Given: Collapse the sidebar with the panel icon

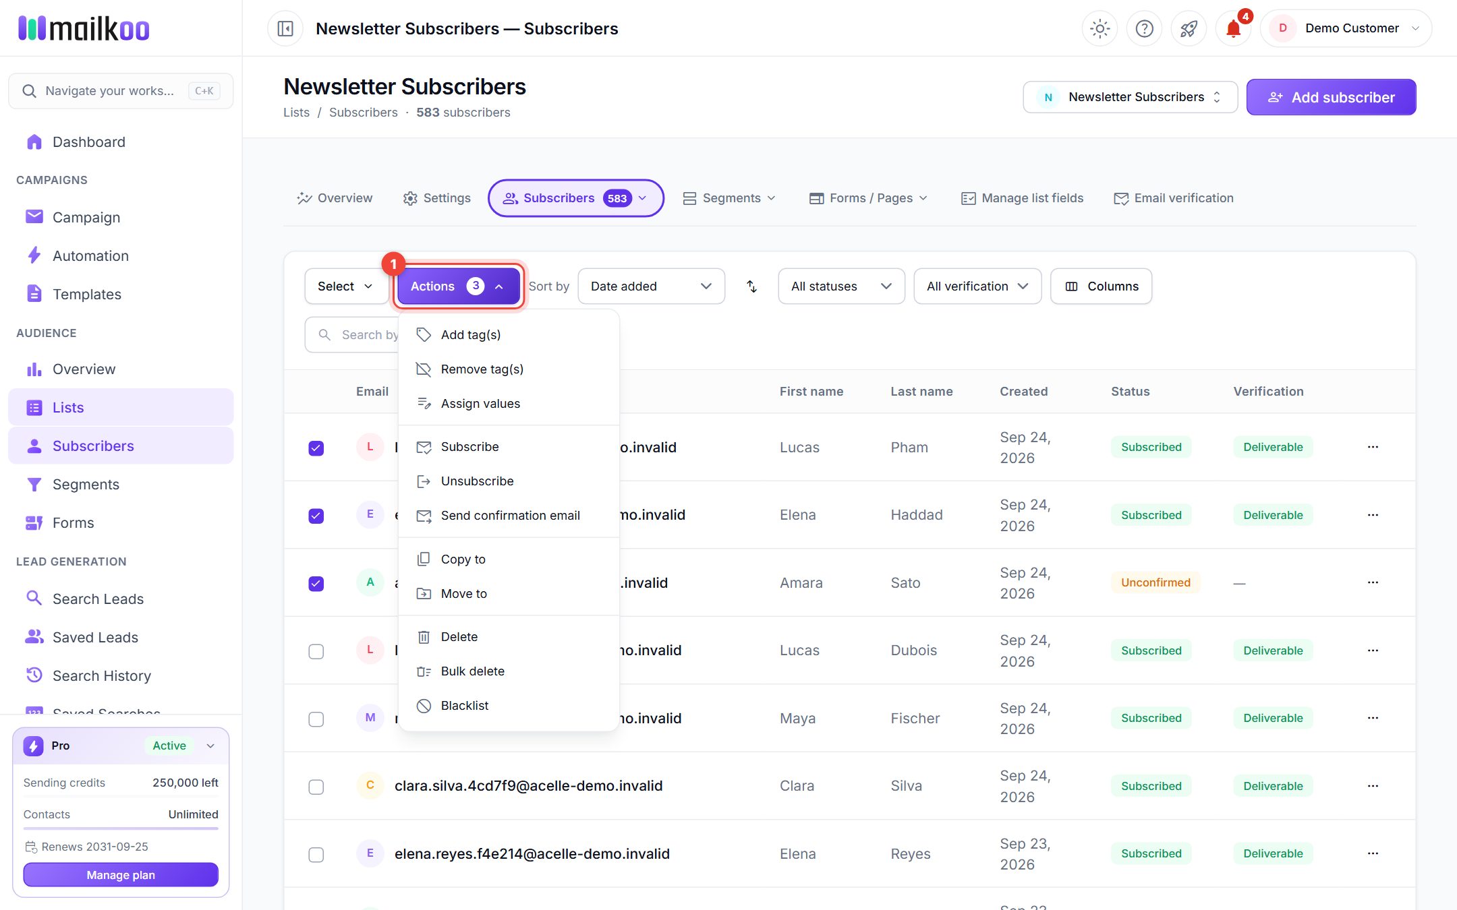Looking at the screenshot, I should tap(285, 28).
